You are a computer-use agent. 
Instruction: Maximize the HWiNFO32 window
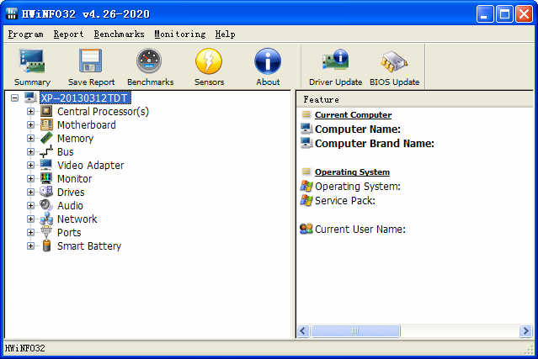click(x=504, y=14)
